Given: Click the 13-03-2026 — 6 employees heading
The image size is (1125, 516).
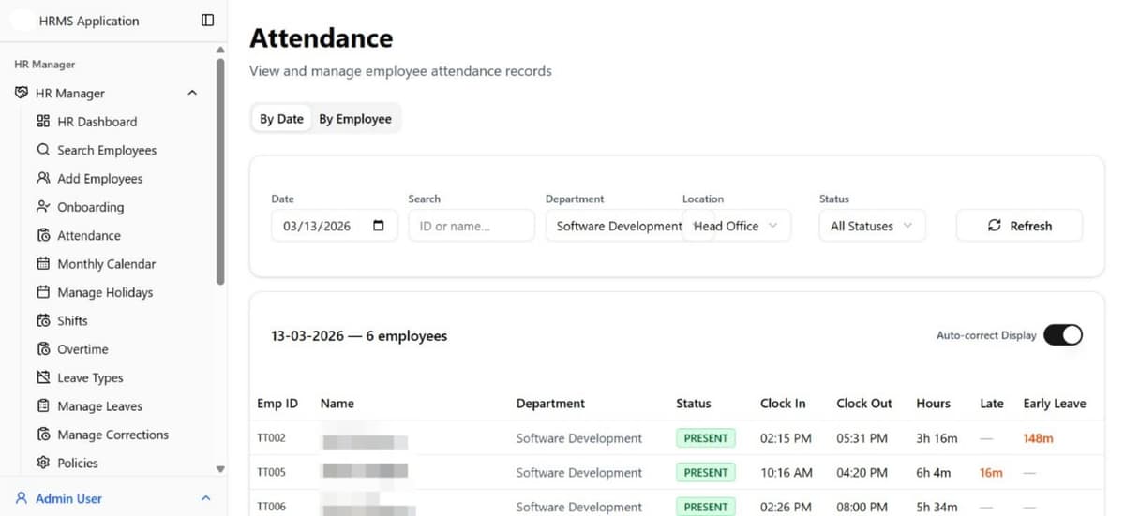Looking at the screenshot, I should click(x=359, y=336).
